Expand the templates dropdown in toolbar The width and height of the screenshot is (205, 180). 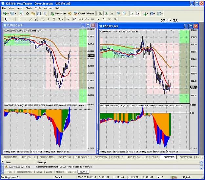click(162, 13)
